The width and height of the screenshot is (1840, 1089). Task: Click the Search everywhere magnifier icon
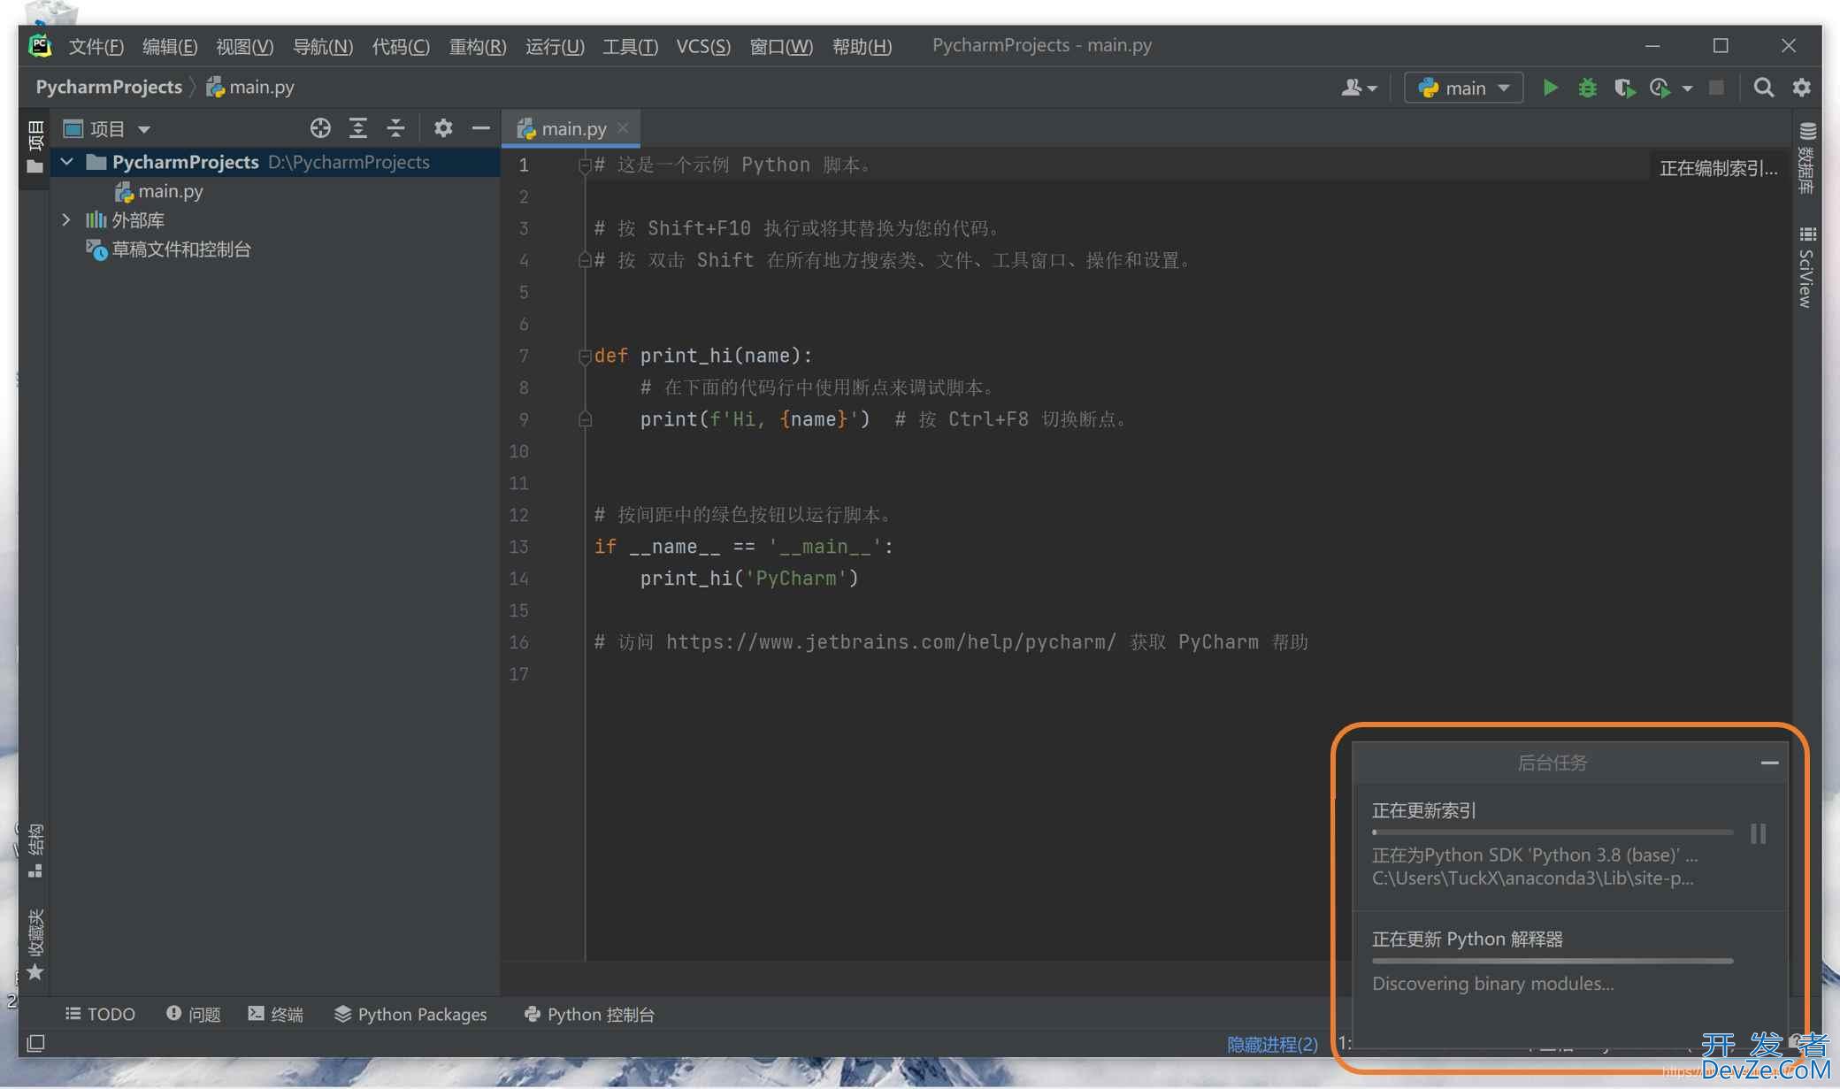click(x=1764, y=87)
